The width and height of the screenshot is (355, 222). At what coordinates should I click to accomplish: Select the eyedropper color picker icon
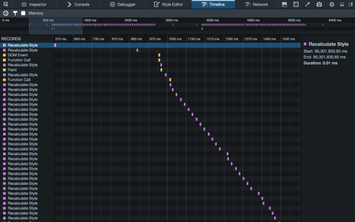pos(308,4)
